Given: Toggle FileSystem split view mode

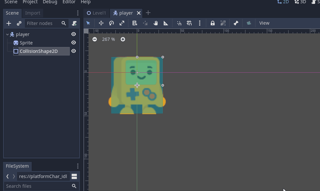Looking at the screenshot, I should (x=74, y=176).
